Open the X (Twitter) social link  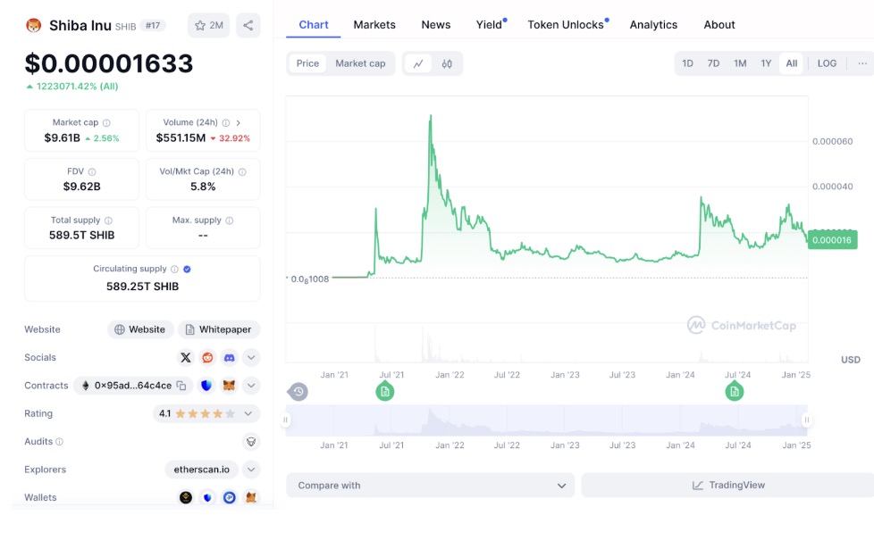(x=186, y=357)
